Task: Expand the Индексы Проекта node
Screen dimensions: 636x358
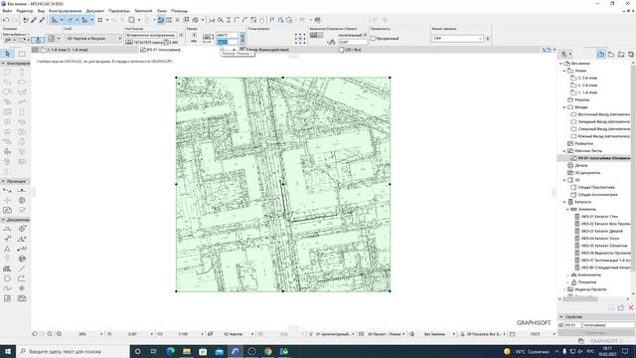Action: point(564,289)
